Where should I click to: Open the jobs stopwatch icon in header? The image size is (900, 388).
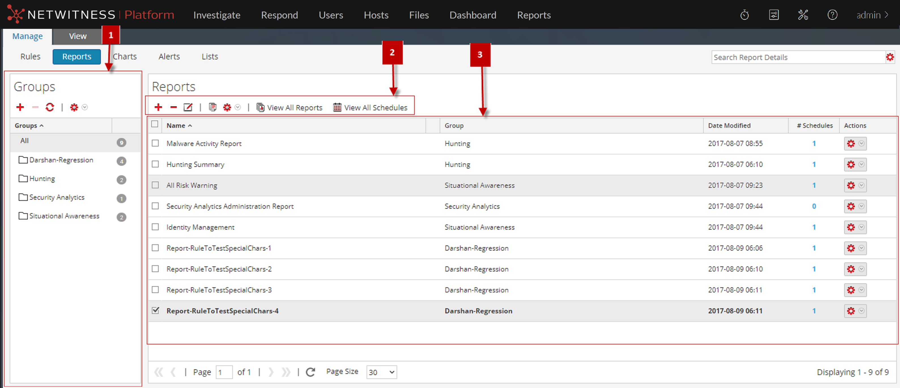[744, 15]
